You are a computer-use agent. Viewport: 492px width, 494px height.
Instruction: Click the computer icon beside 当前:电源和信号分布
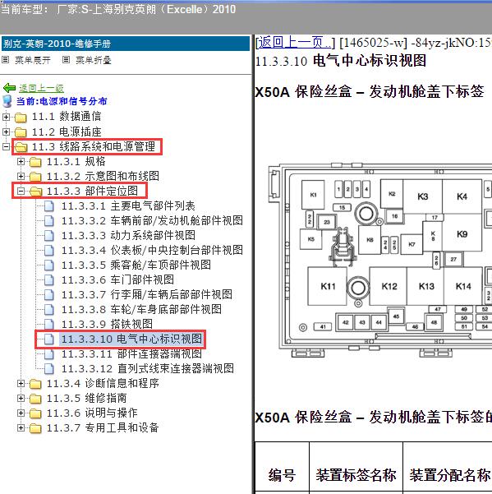pos(7,101)
